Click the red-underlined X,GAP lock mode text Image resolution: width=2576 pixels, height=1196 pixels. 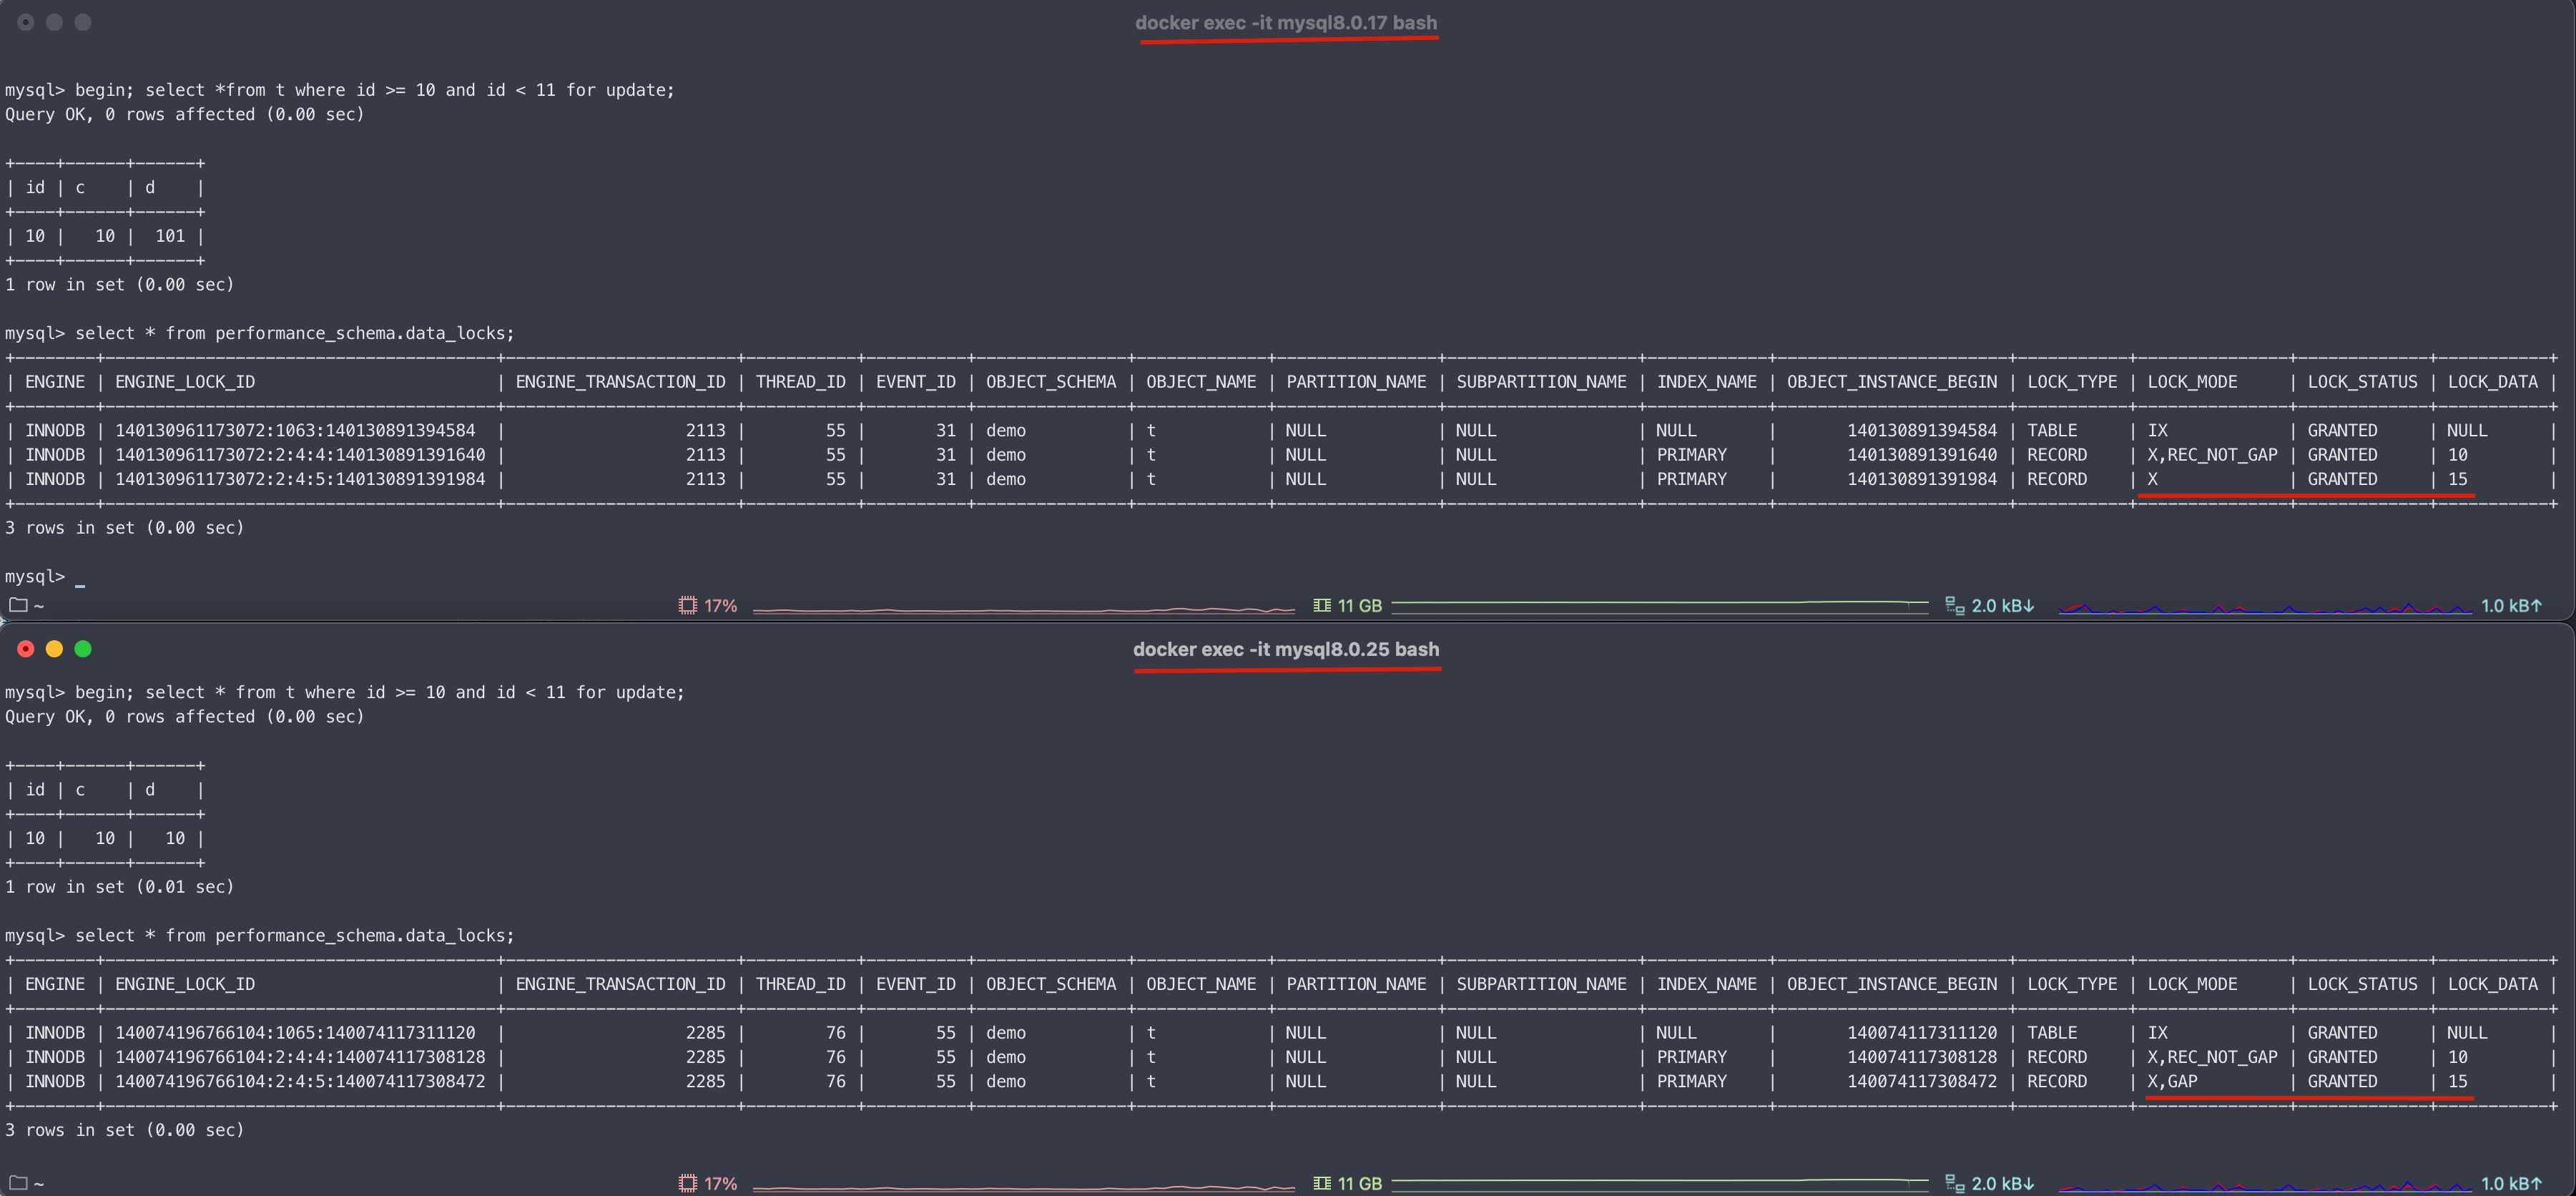[x=2172, y=1081]
